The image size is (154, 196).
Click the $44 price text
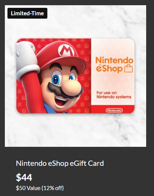coord(24,177)
